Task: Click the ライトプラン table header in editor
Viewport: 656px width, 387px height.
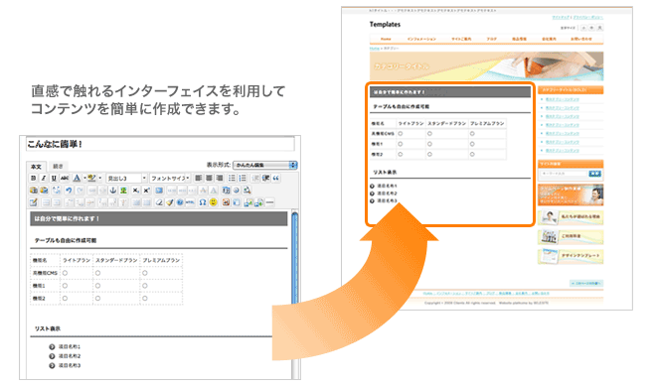Action: pyautogui.click(x=77, y=260)
